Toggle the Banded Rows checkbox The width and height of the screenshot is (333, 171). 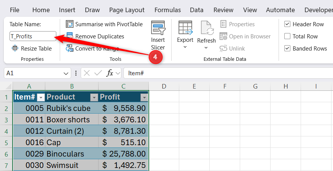click(287, 49)
